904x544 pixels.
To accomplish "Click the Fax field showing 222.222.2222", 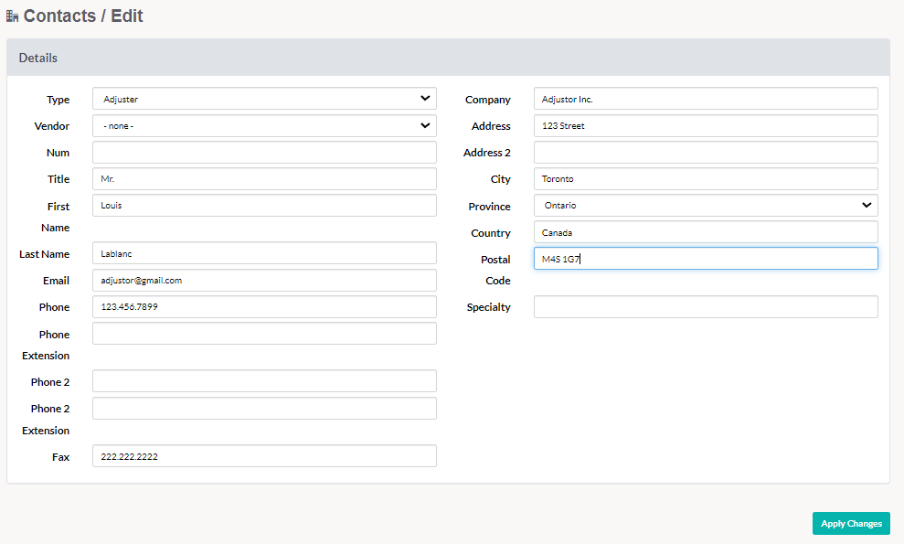I will coord(264,455).
